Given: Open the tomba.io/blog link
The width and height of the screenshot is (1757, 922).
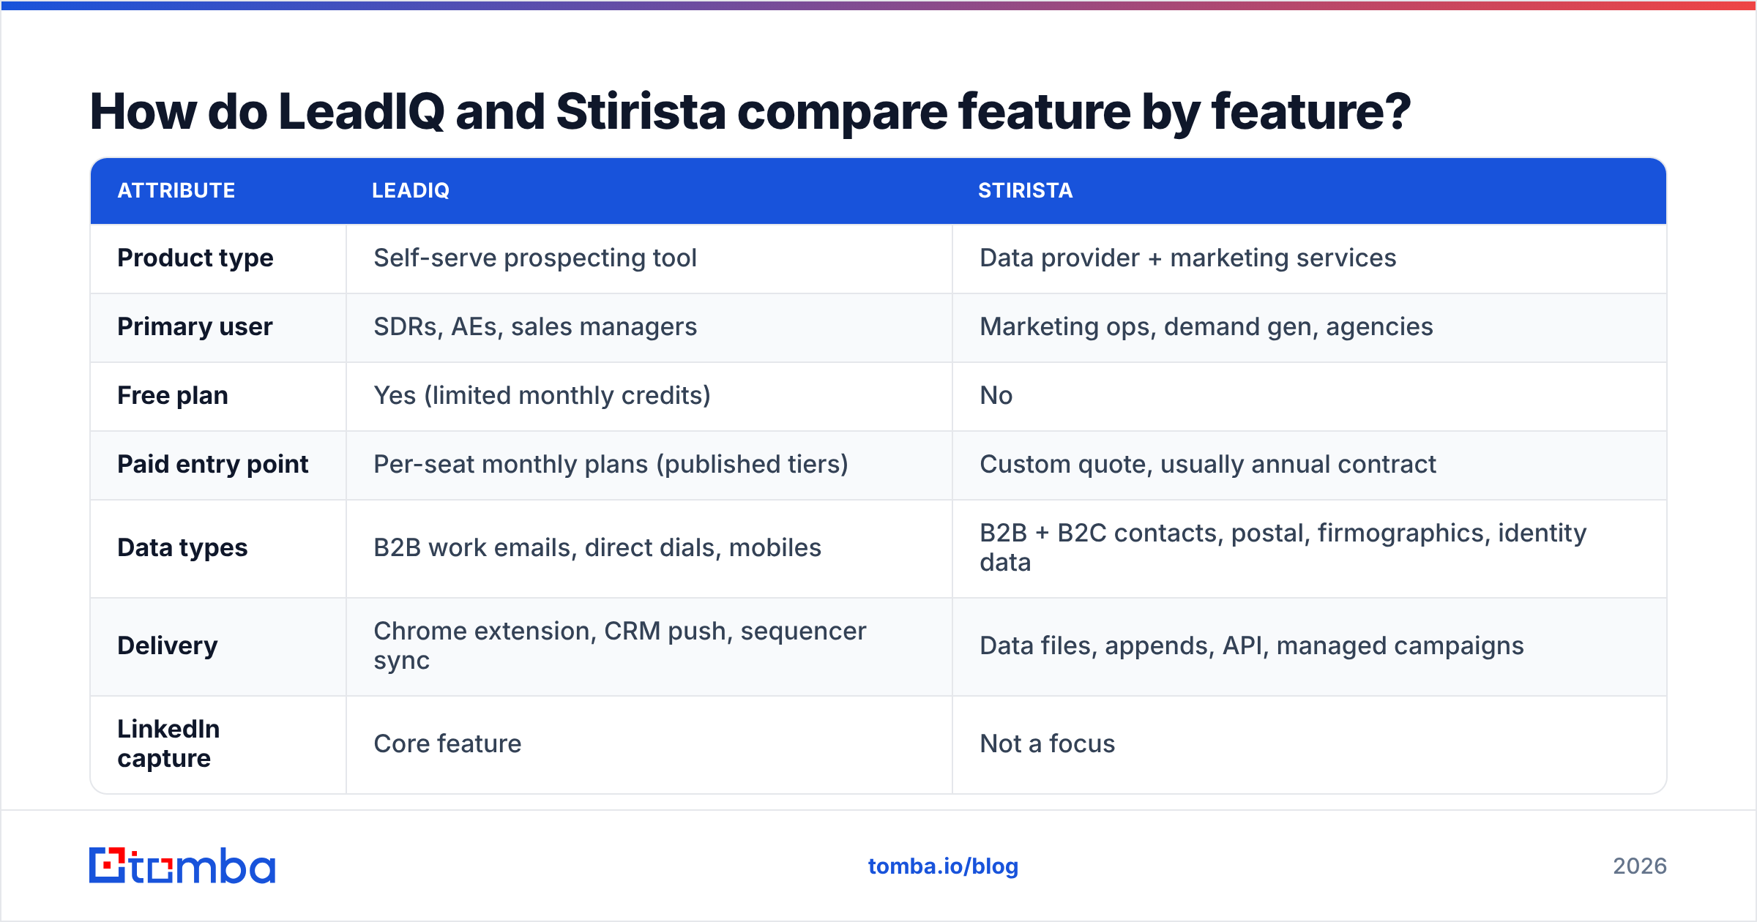Looking at the screenshot, I should [x=943, y=866].
